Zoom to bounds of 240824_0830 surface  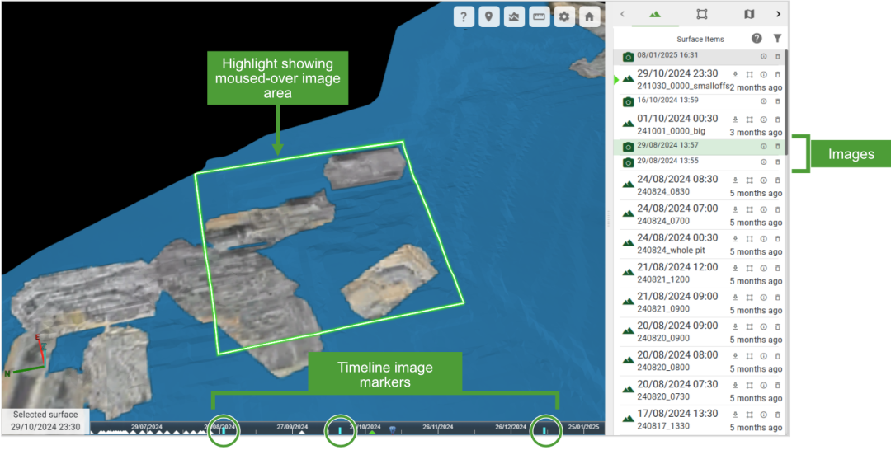pyautogui.click(x=749, y=180)
